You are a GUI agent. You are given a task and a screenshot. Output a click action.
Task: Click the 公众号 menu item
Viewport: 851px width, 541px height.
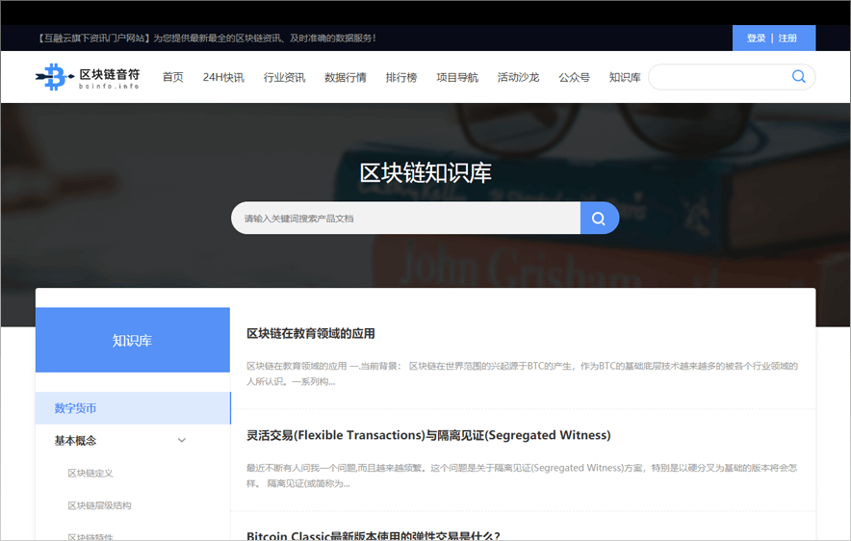pos(574,77)
